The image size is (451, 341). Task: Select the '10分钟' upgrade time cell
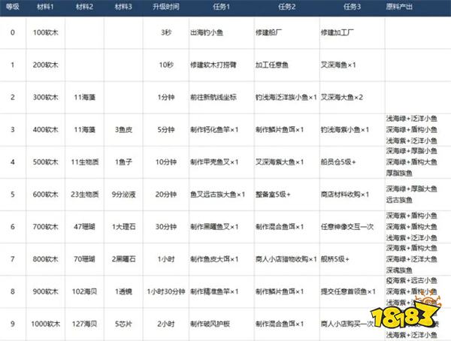coord(166,162)
